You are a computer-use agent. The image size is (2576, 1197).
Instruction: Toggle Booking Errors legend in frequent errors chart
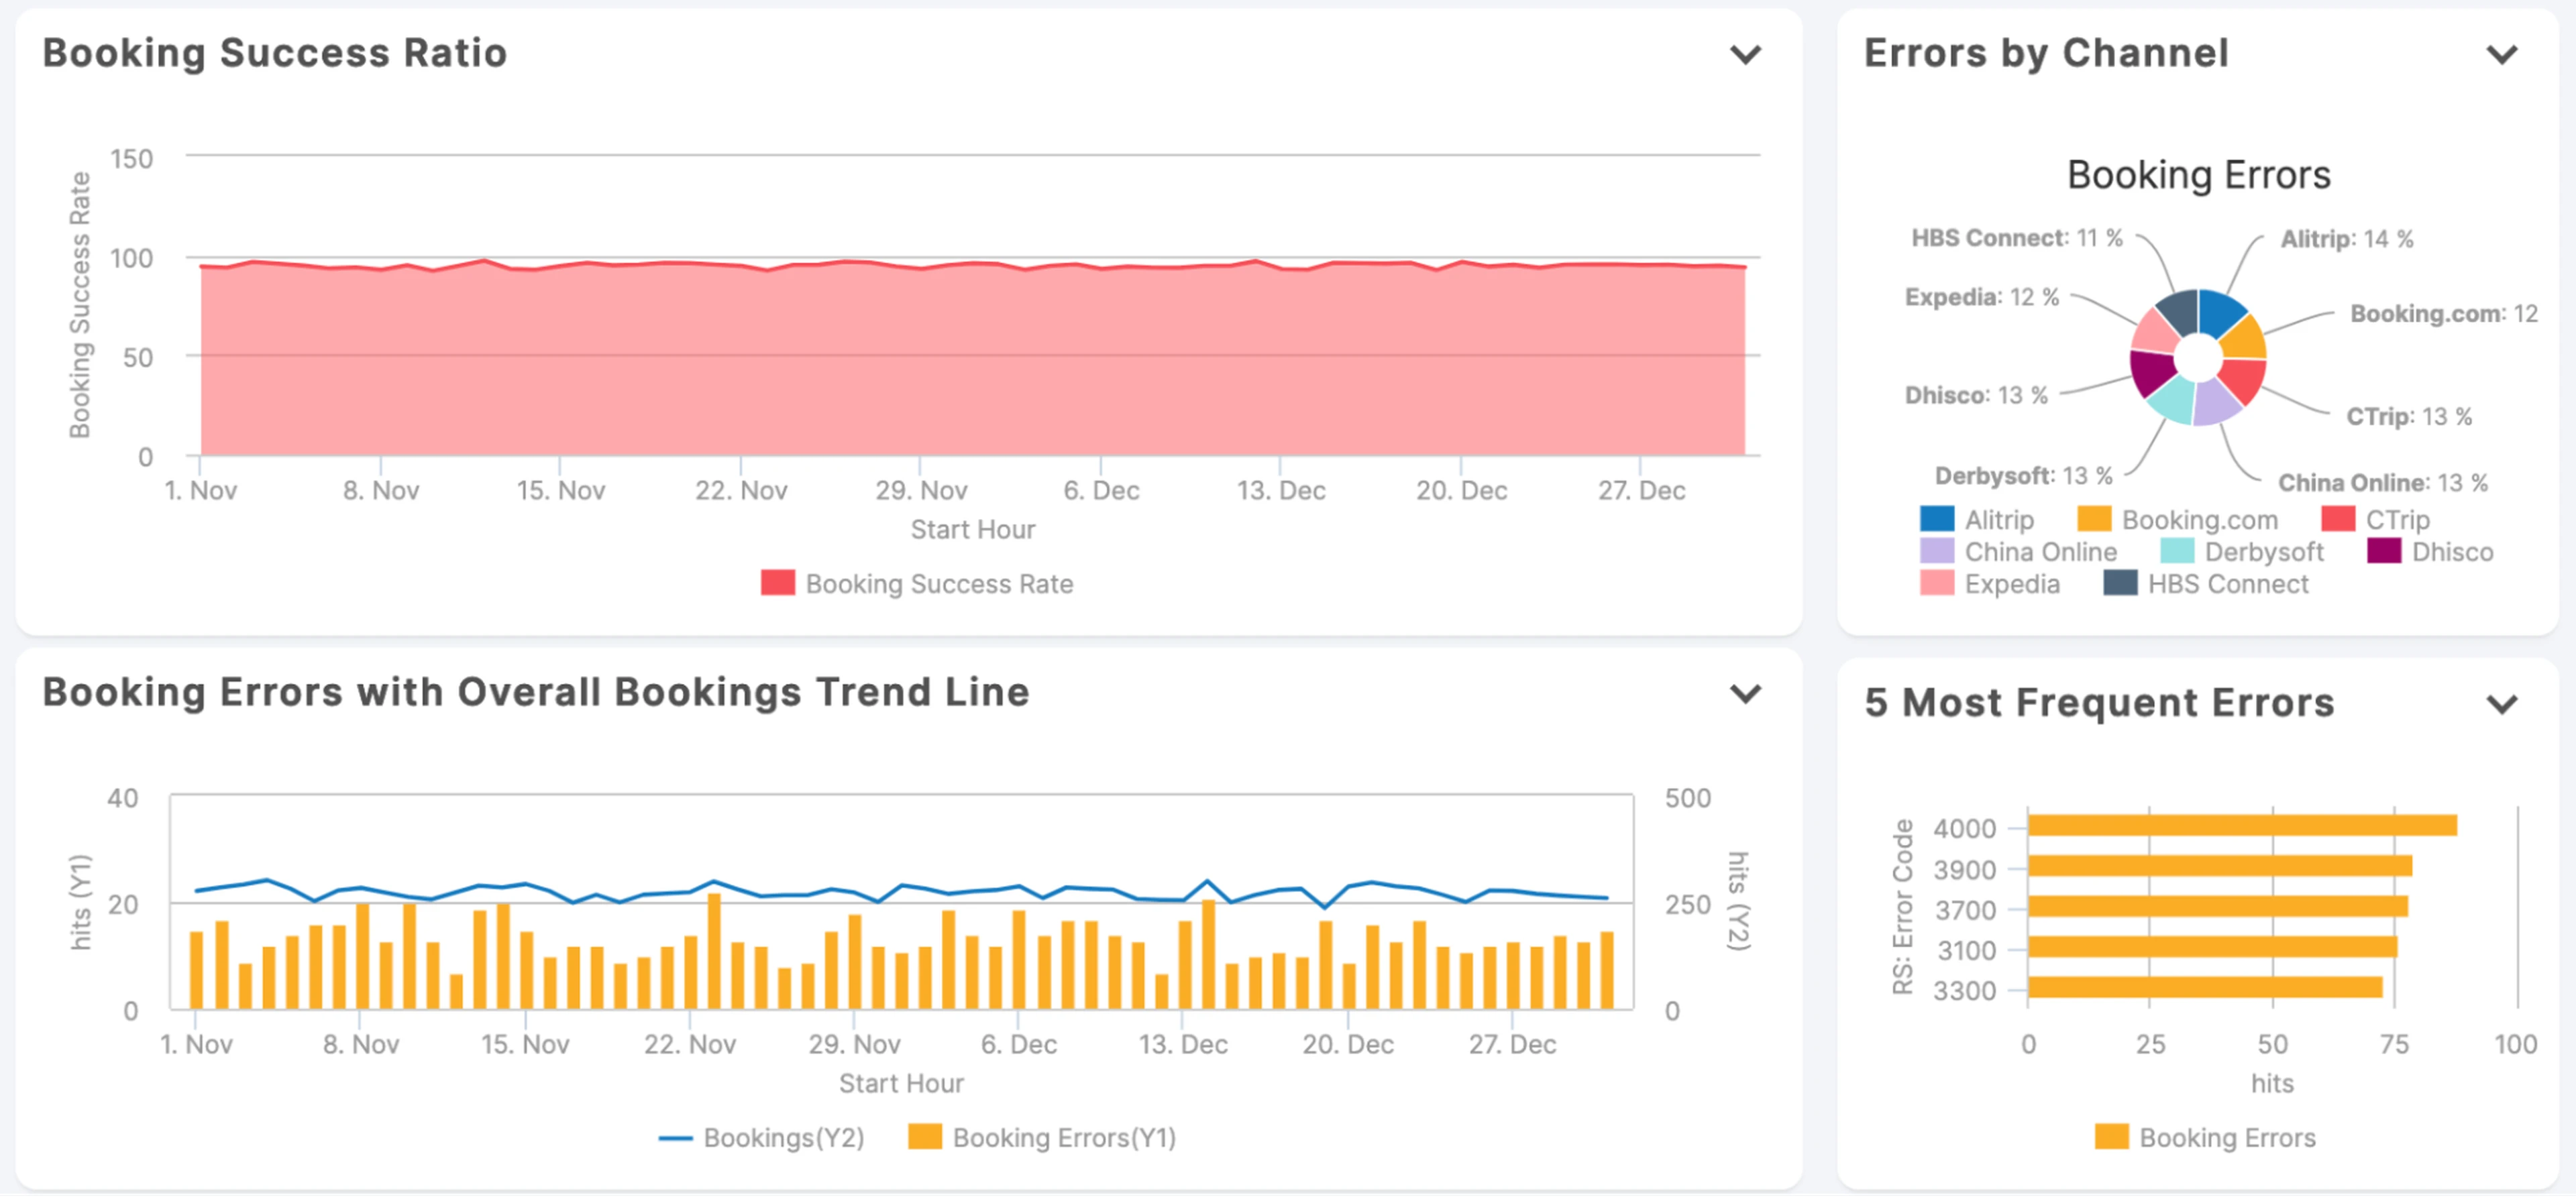tap(2205, 1138)
